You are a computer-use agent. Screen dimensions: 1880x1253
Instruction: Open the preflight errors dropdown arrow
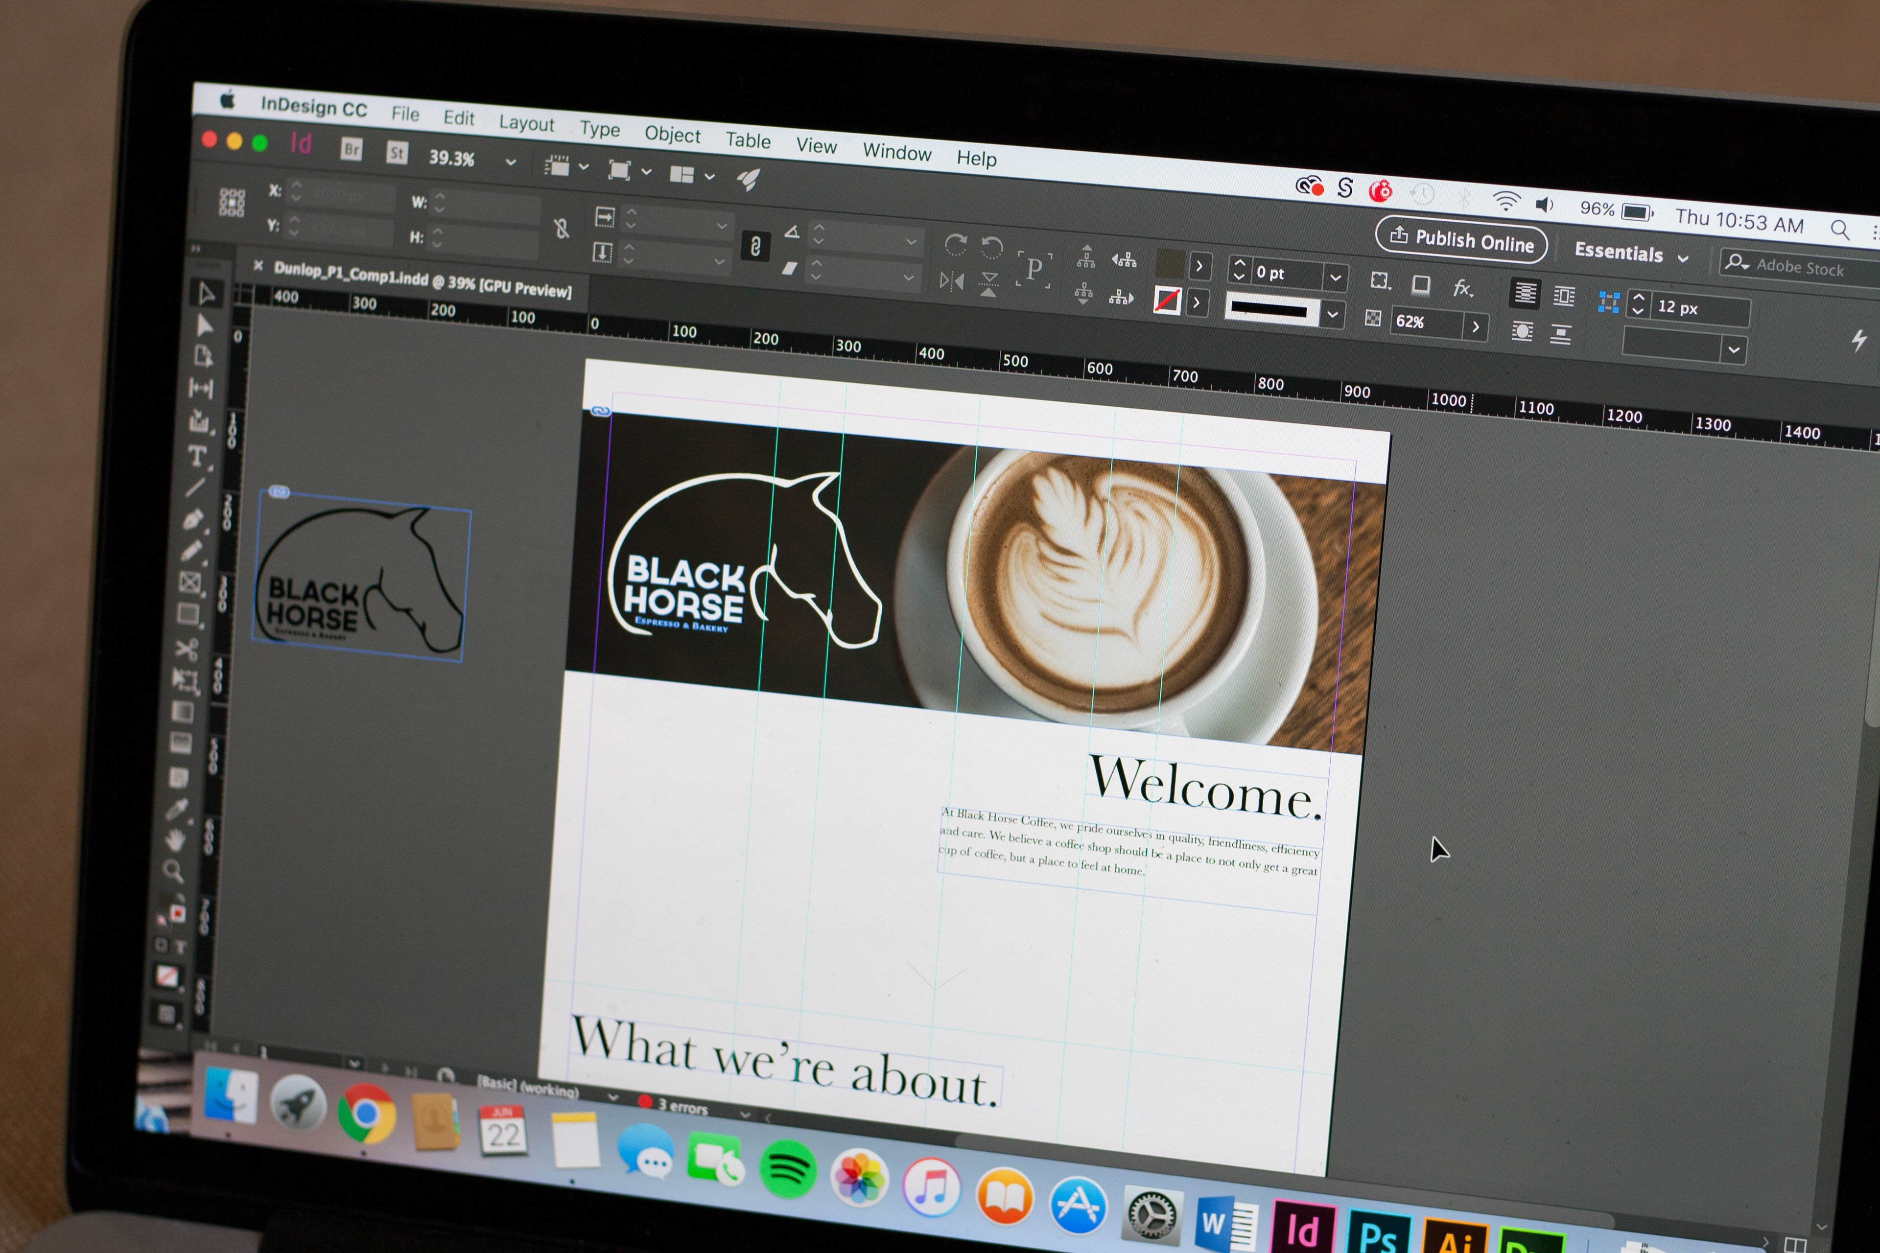[745, 1113]
